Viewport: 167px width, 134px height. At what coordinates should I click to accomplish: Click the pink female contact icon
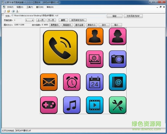point(118,36)
